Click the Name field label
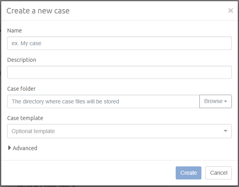This screenshot has height=187, width=239. point(15,31)
